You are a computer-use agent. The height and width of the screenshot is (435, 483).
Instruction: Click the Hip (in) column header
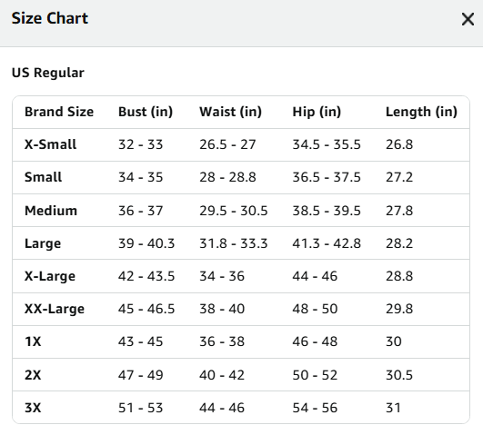pyautogui.click(x=317, y=112)
